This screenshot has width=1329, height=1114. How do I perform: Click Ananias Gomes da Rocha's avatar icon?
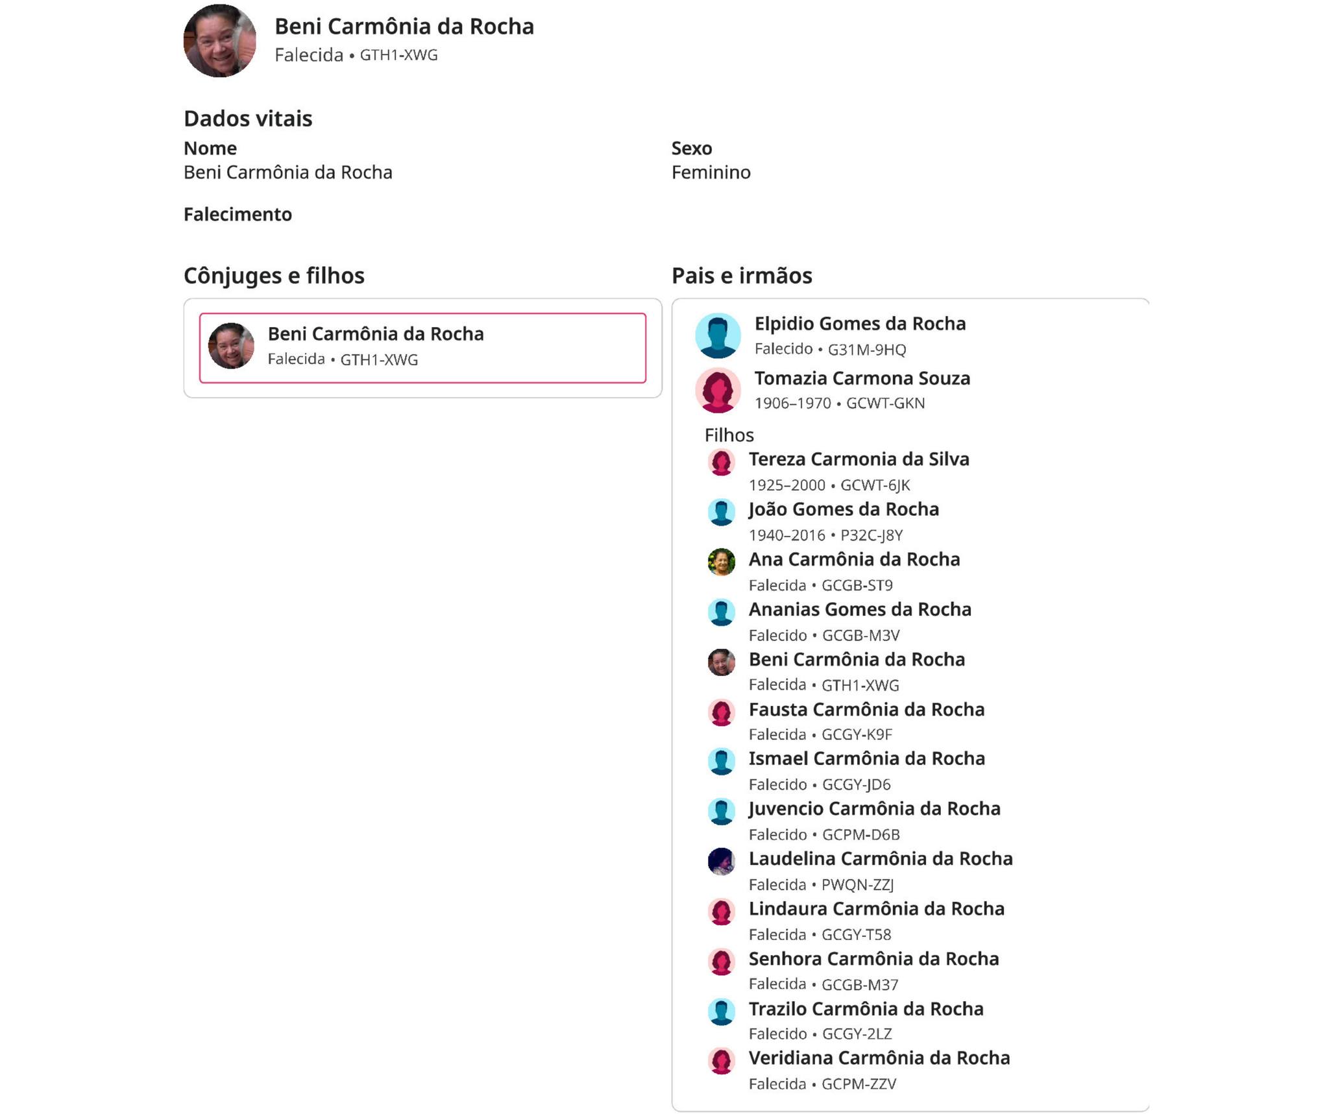point(721,612)
